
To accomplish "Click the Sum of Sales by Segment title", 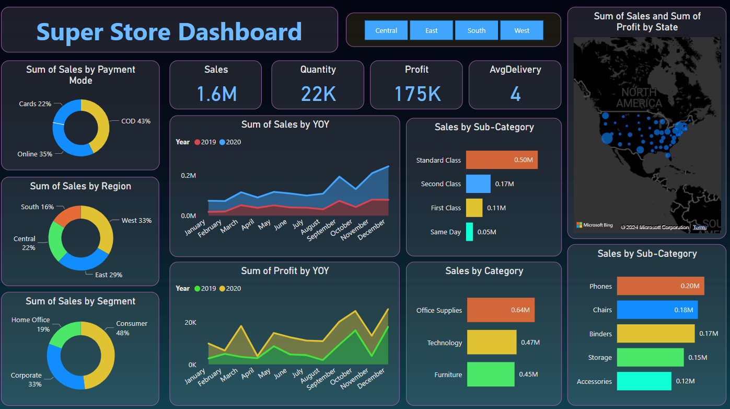I will pos(80,301).
